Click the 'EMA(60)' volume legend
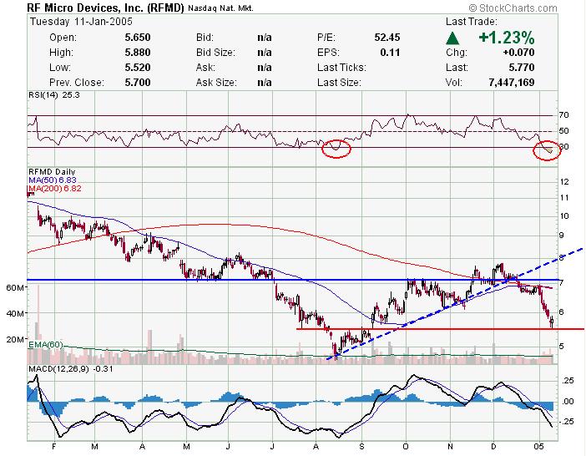586x456 pixels. click(46, 345)
